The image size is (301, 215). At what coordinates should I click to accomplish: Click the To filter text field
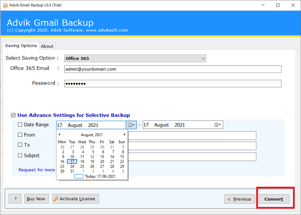coord(192,146)
